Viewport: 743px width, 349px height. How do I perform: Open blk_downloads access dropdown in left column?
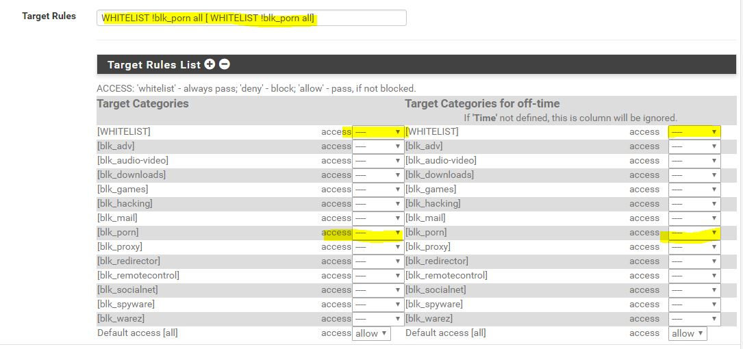[x=378, y=175]
